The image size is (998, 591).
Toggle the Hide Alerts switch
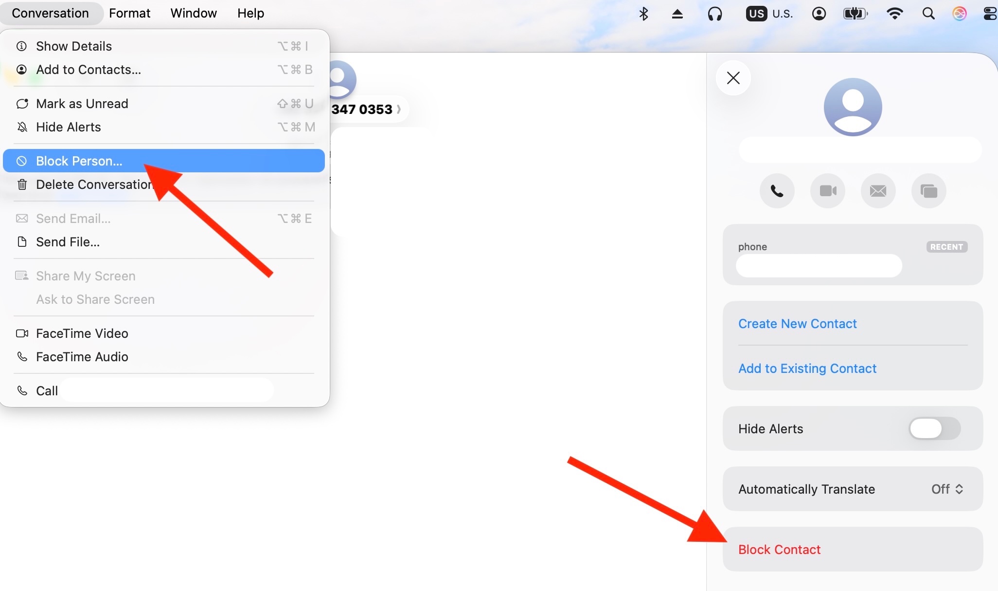(x=934, y=429)
